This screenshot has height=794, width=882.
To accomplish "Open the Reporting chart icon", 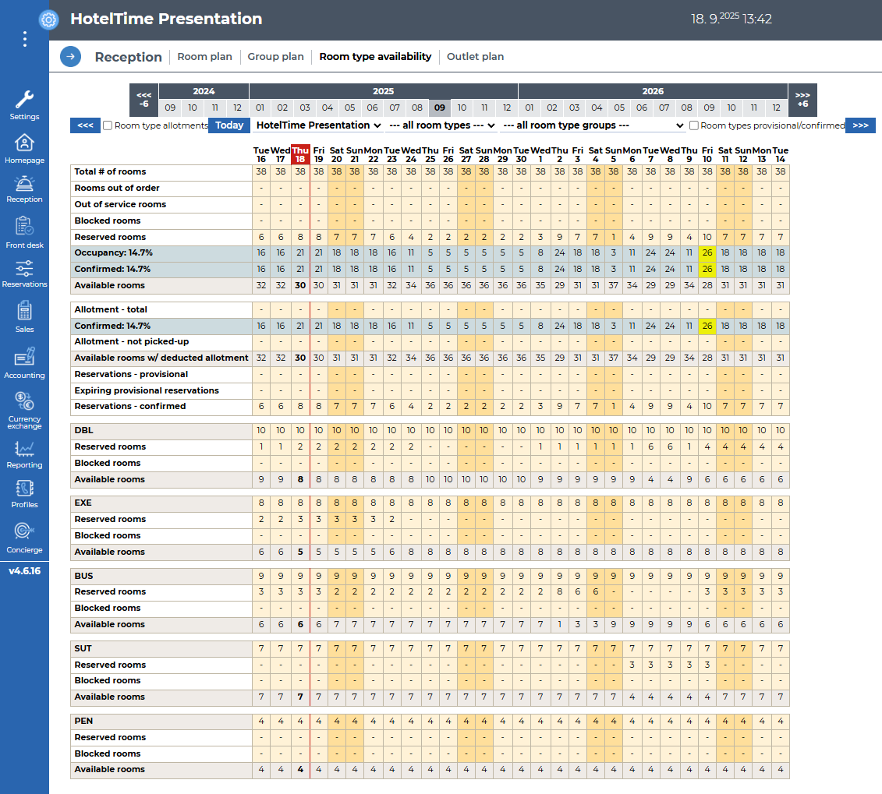I will pyautogui.click(x=24, y=449).
